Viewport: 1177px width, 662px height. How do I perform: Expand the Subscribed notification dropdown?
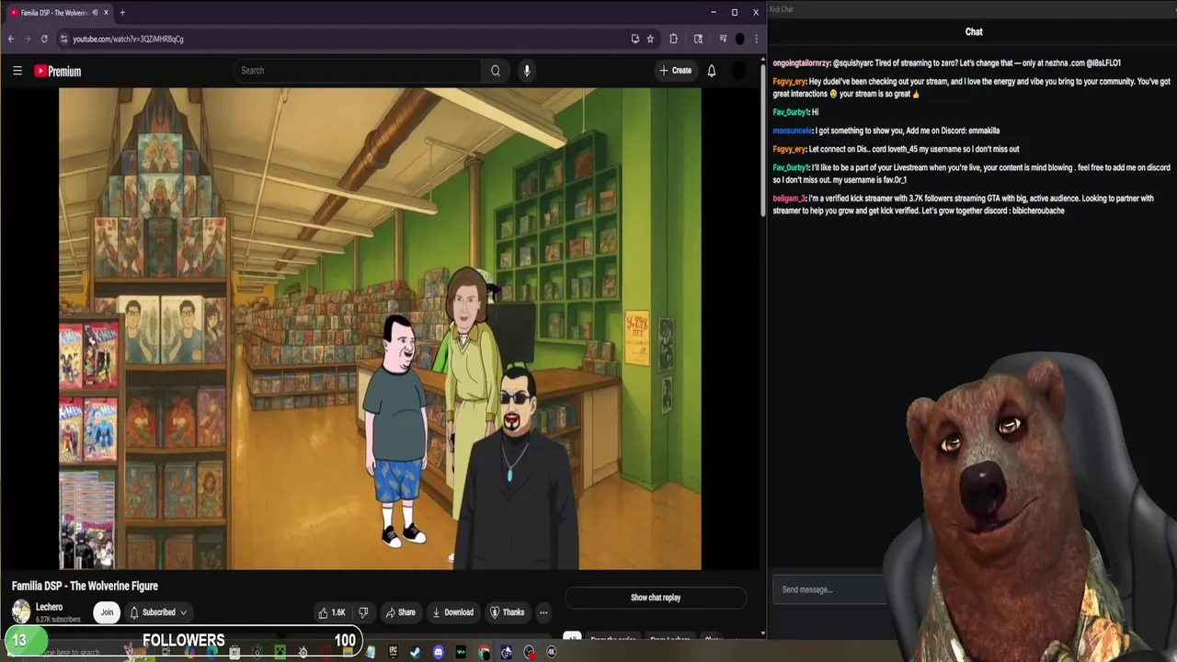click(158, 612)
